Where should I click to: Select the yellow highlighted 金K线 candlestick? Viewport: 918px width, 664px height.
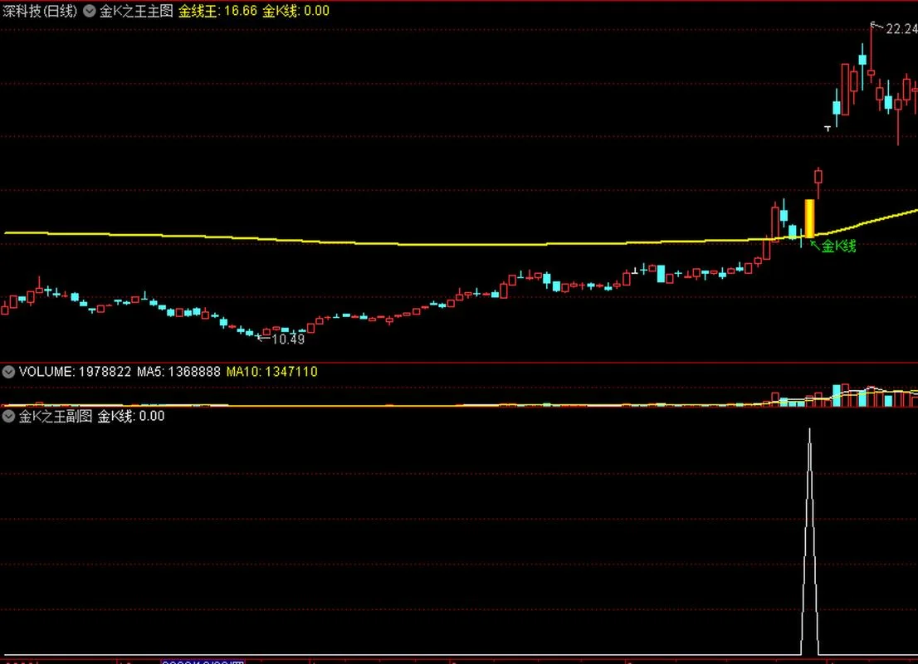pyautogui.click(x=809, y=218)
